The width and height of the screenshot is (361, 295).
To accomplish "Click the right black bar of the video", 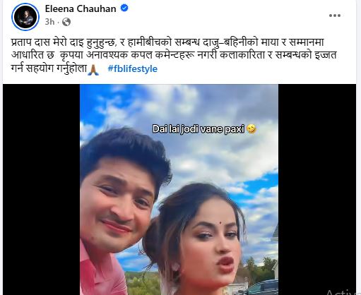I will (x=317, y=190).
